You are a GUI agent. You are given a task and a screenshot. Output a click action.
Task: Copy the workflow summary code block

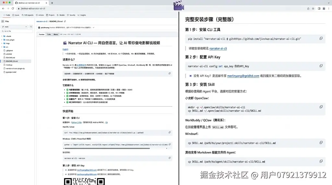click(x=170, y=73)
